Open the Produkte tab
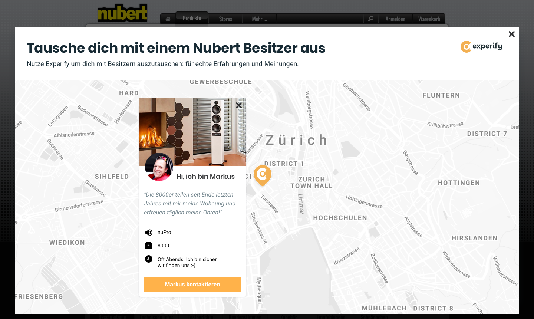Viewport: 534px width, 319px height. 192,18
